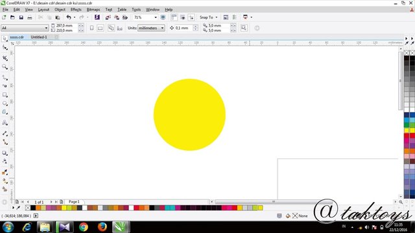This screenshot has height=233, width=415.
Task: Toggle show rulers
Action: 174,17
